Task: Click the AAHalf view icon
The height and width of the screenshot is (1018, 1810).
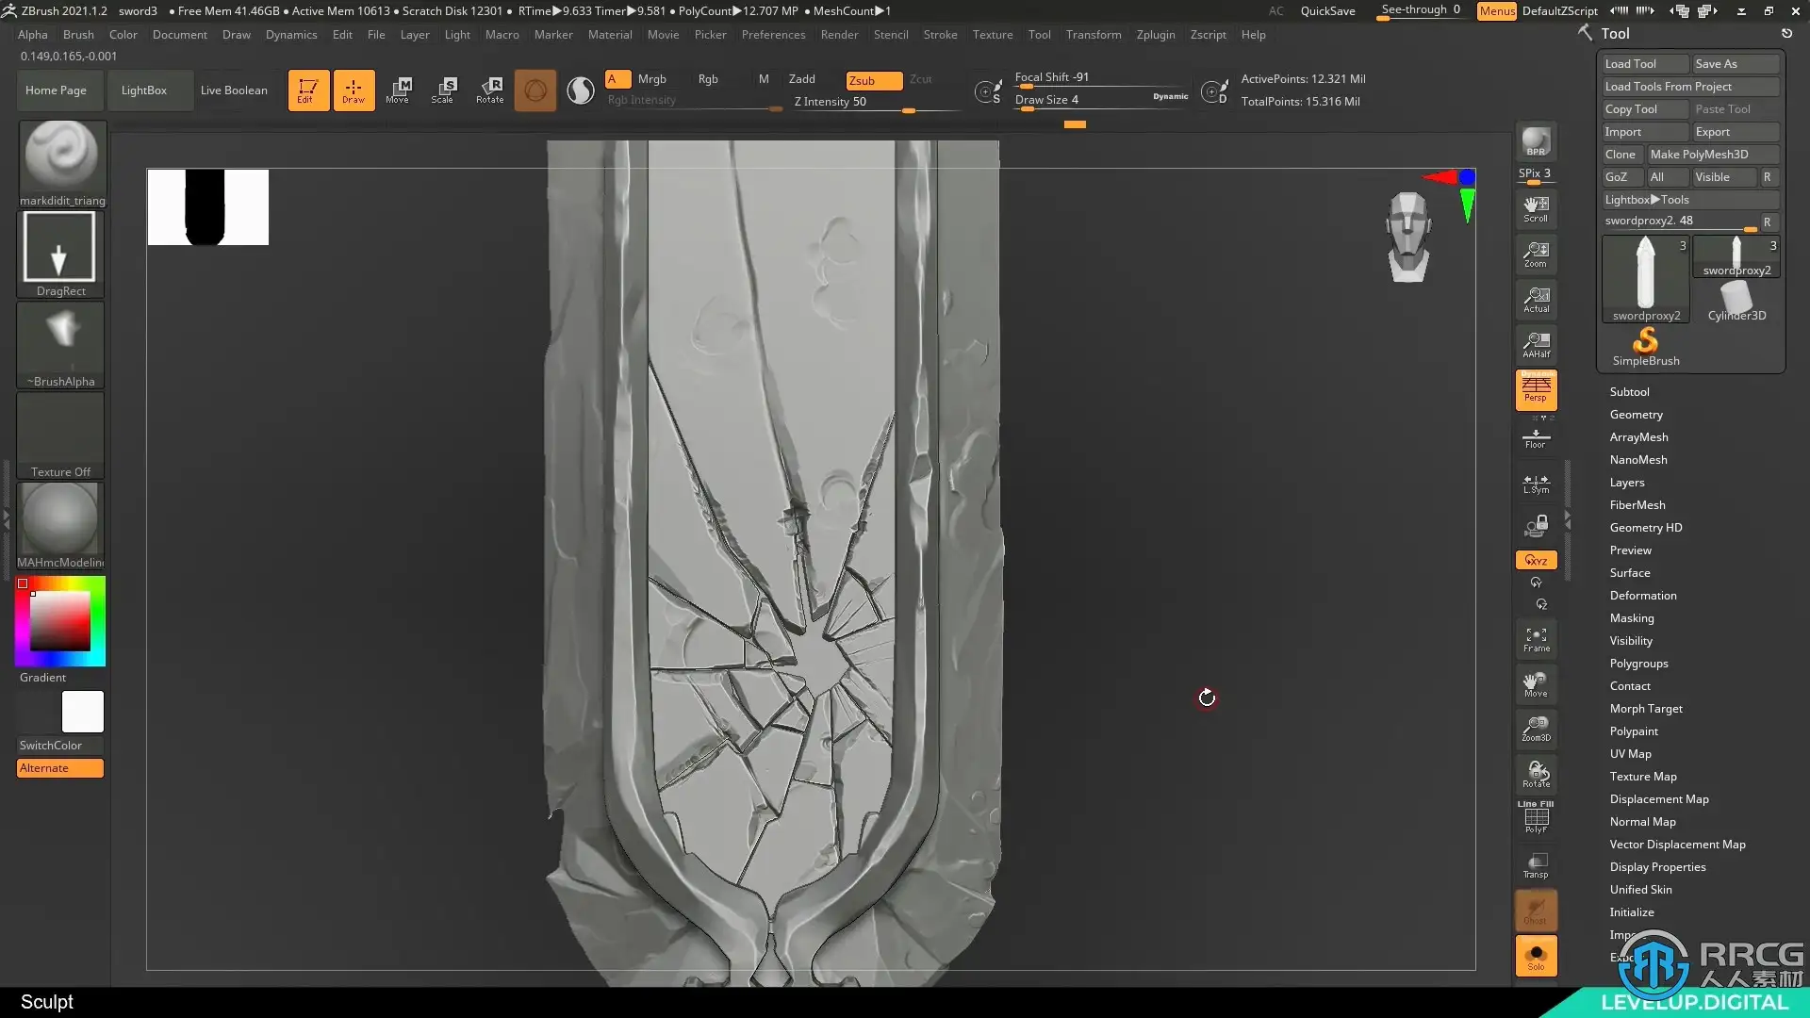Action: 1536,344
